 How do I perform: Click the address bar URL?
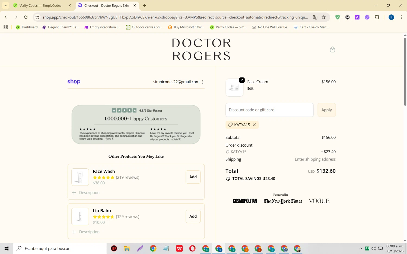(175, 17)
